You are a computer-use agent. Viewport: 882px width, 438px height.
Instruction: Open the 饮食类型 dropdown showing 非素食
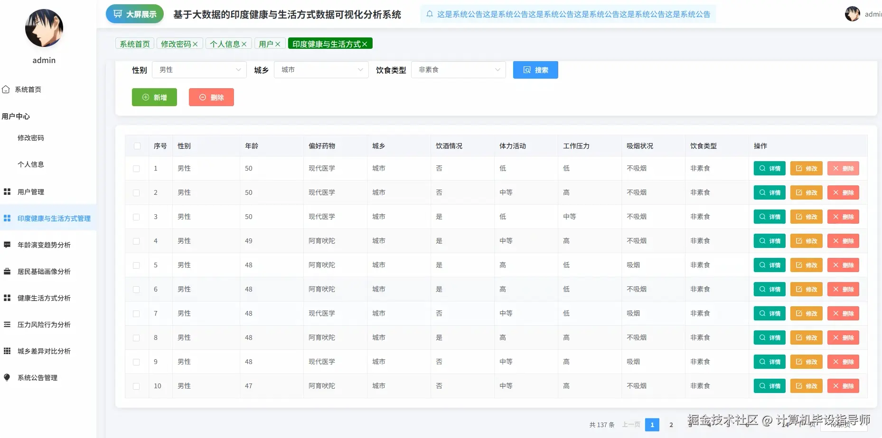click(459, 70)
